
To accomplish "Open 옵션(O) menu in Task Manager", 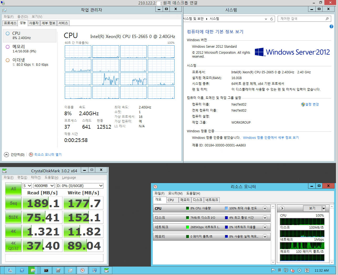I will tap(23, 16).
